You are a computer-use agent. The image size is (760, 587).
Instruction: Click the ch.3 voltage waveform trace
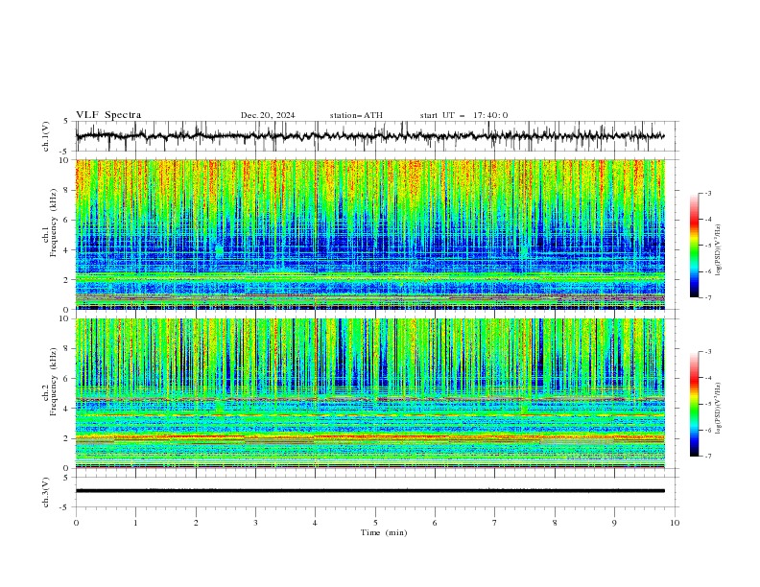[369, 491]
